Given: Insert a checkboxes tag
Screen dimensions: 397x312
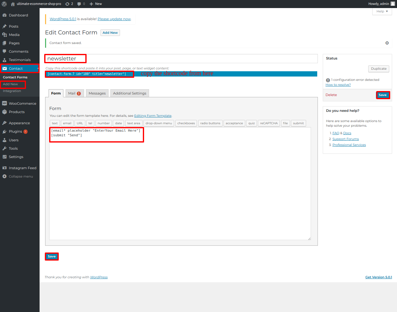Looking at the screenshot, I should pyautogui.click(x=186, y=123).
